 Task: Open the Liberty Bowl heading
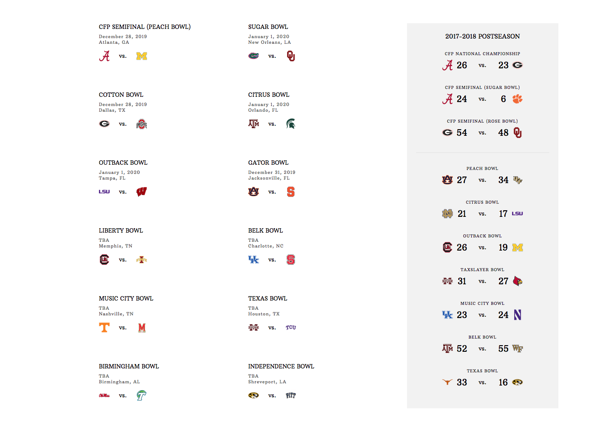[x=121, y=230]
